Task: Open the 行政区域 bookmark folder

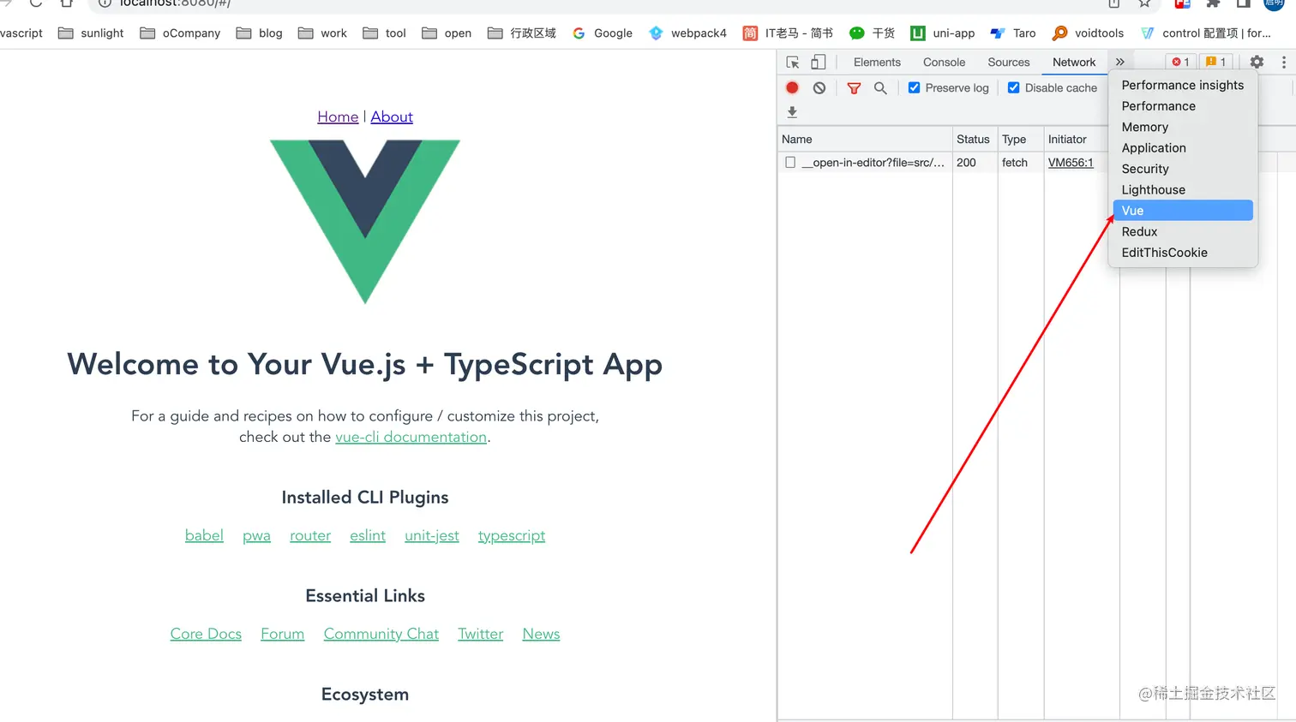Action: coord(522,33)
